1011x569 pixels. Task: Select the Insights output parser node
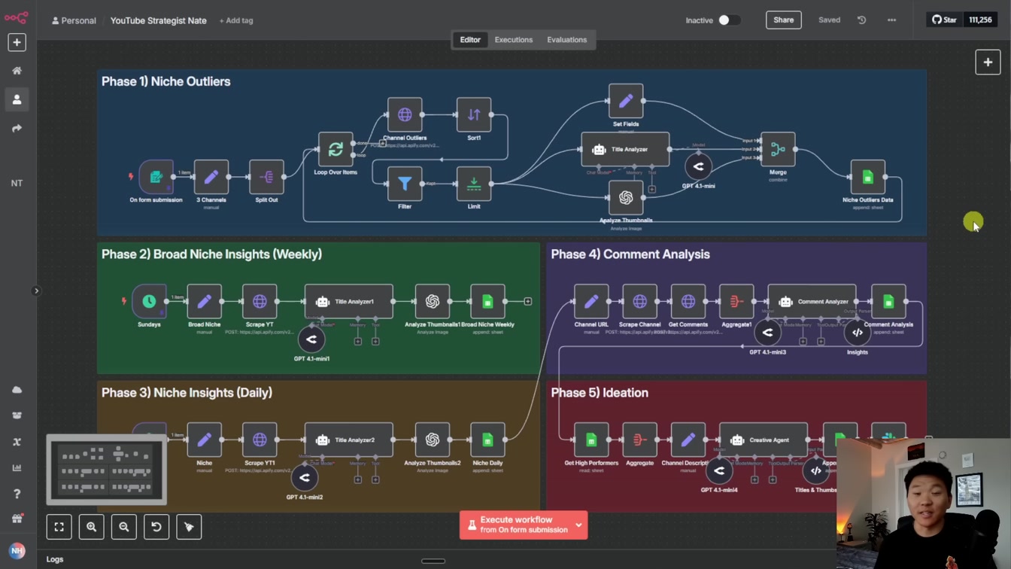[x=857, y=333]
